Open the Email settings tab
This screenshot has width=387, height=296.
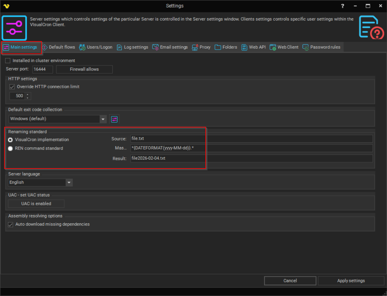pyautogui.click(x=170, y=47)
